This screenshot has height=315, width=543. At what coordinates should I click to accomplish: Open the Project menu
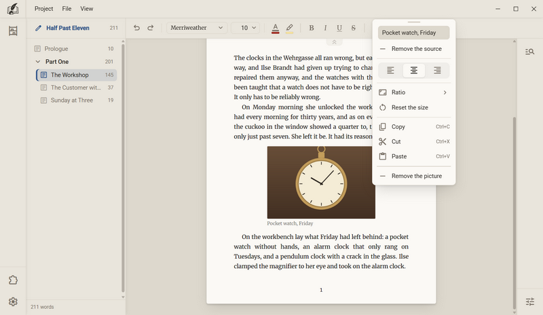[43, 9]
